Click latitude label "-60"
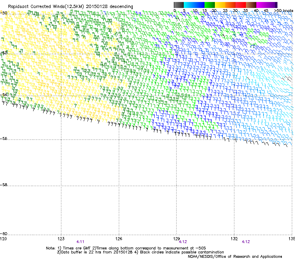295x259 pixels. 4,234
